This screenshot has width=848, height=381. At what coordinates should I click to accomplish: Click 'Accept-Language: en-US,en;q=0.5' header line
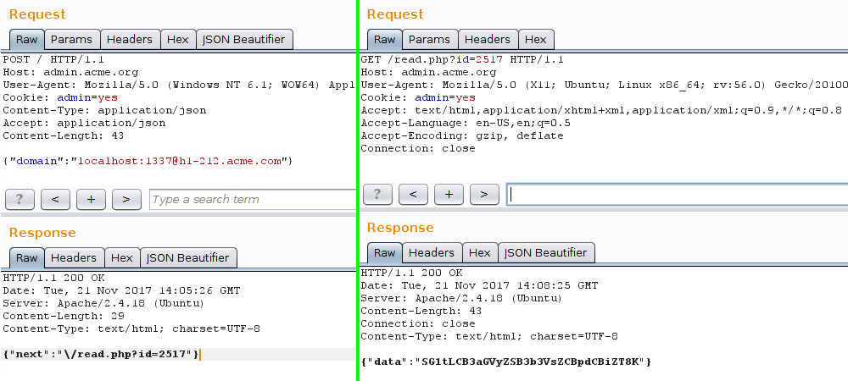click(x=466, y=123)
